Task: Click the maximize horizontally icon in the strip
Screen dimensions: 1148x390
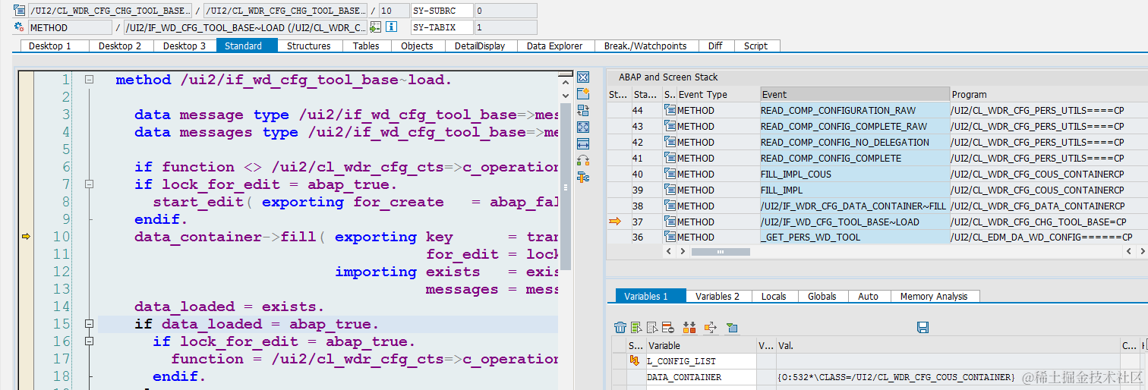Action: click(583, 144)
